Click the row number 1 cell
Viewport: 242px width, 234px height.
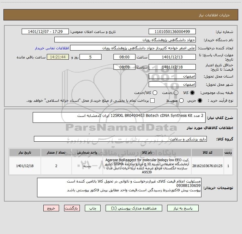coord(228,166)
